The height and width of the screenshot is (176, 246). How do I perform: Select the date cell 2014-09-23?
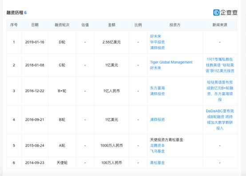click(x=35, y=163)
